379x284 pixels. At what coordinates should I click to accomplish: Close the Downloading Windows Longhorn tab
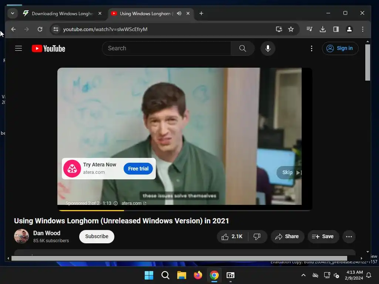click(100, 14)
